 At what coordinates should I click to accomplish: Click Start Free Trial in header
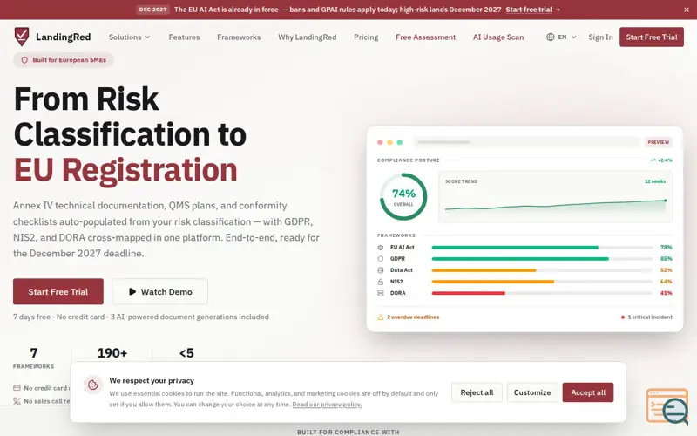[652, 37]
